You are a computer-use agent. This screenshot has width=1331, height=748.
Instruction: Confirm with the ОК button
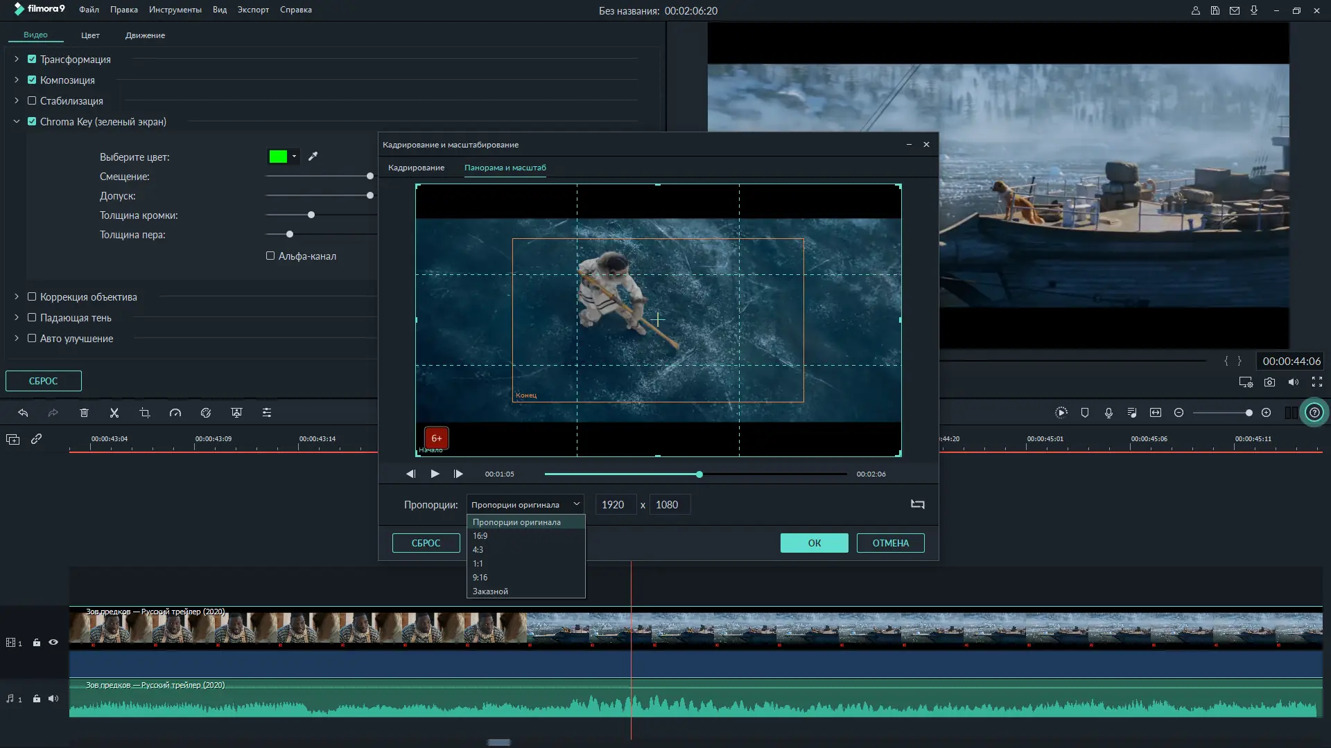pos(814,543)
